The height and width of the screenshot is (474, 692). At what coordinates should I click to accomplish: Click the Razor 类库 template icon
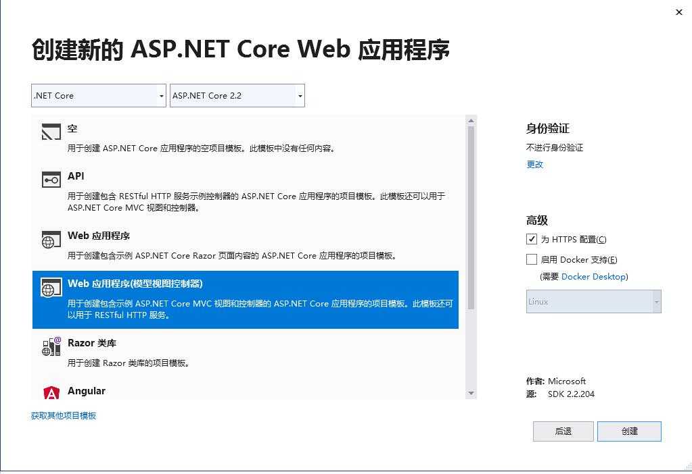click(x=51, y=346)
